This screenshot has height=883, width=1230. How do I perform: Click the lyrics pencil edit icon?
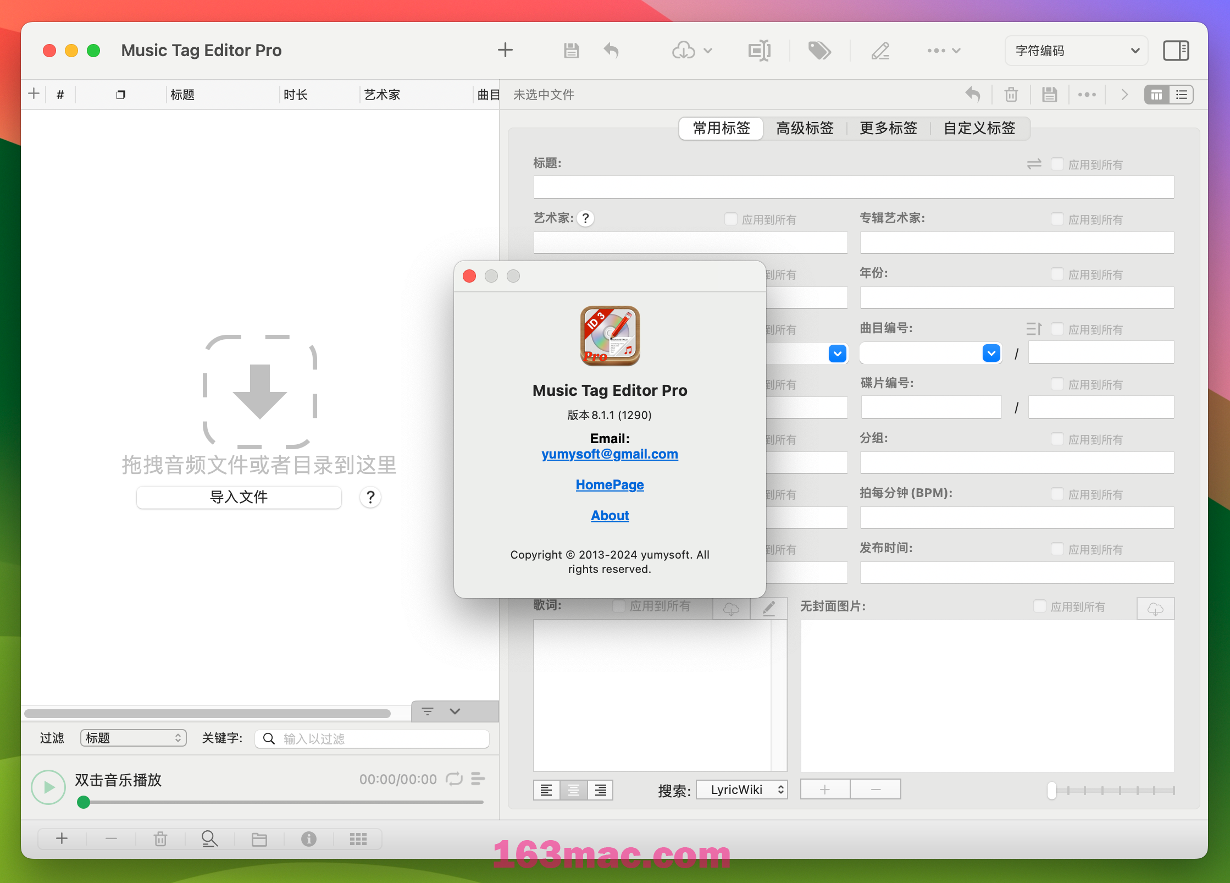(x=769, y=609)
